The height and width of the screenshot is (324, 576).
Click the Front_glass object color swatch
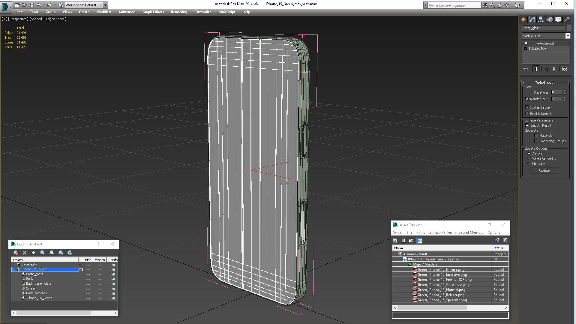click(569, 28)
